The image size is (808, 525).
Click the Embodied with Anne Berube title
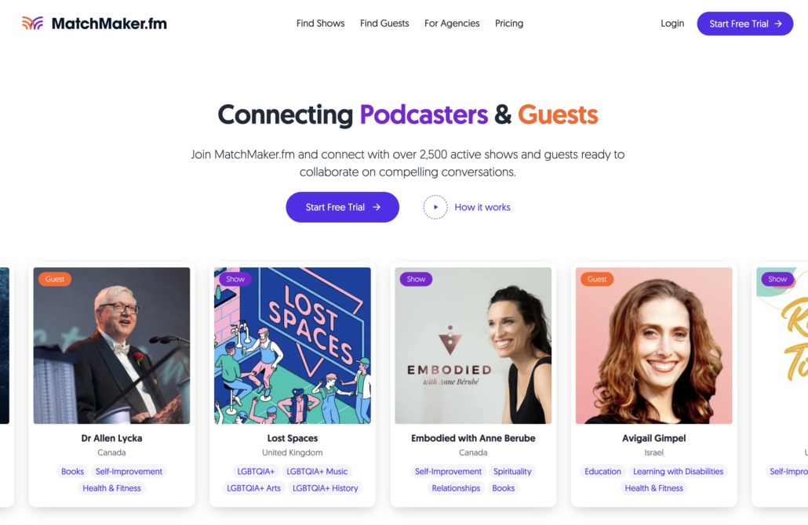(x=473, y=439)
